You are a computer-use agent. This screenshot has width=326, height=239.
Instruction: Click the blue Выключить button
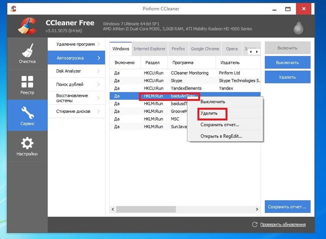point(288,63)
